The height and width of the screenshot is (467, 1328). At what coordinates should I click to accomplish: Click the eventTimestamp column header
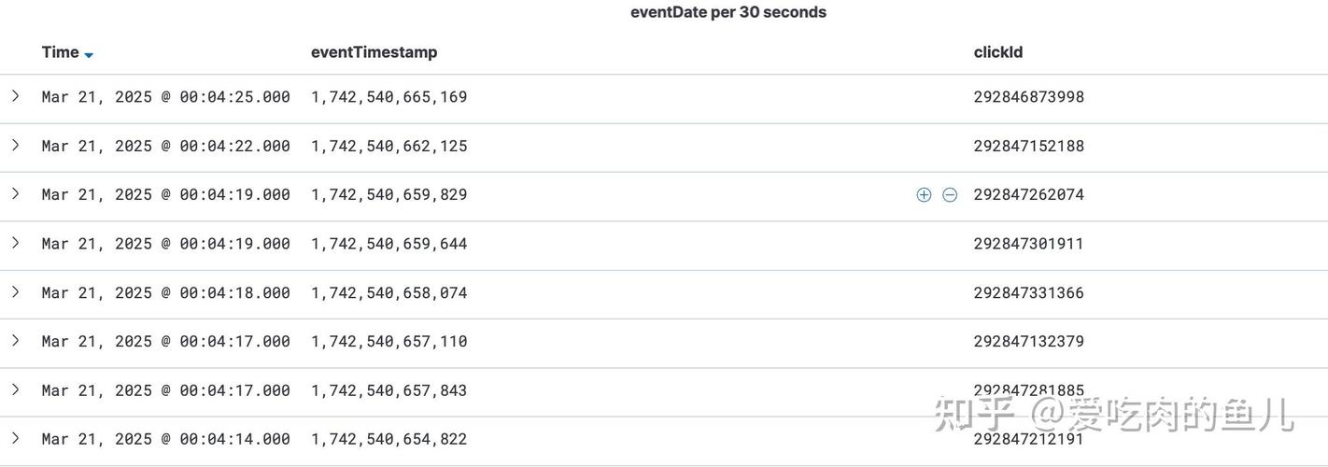point(374,52)
